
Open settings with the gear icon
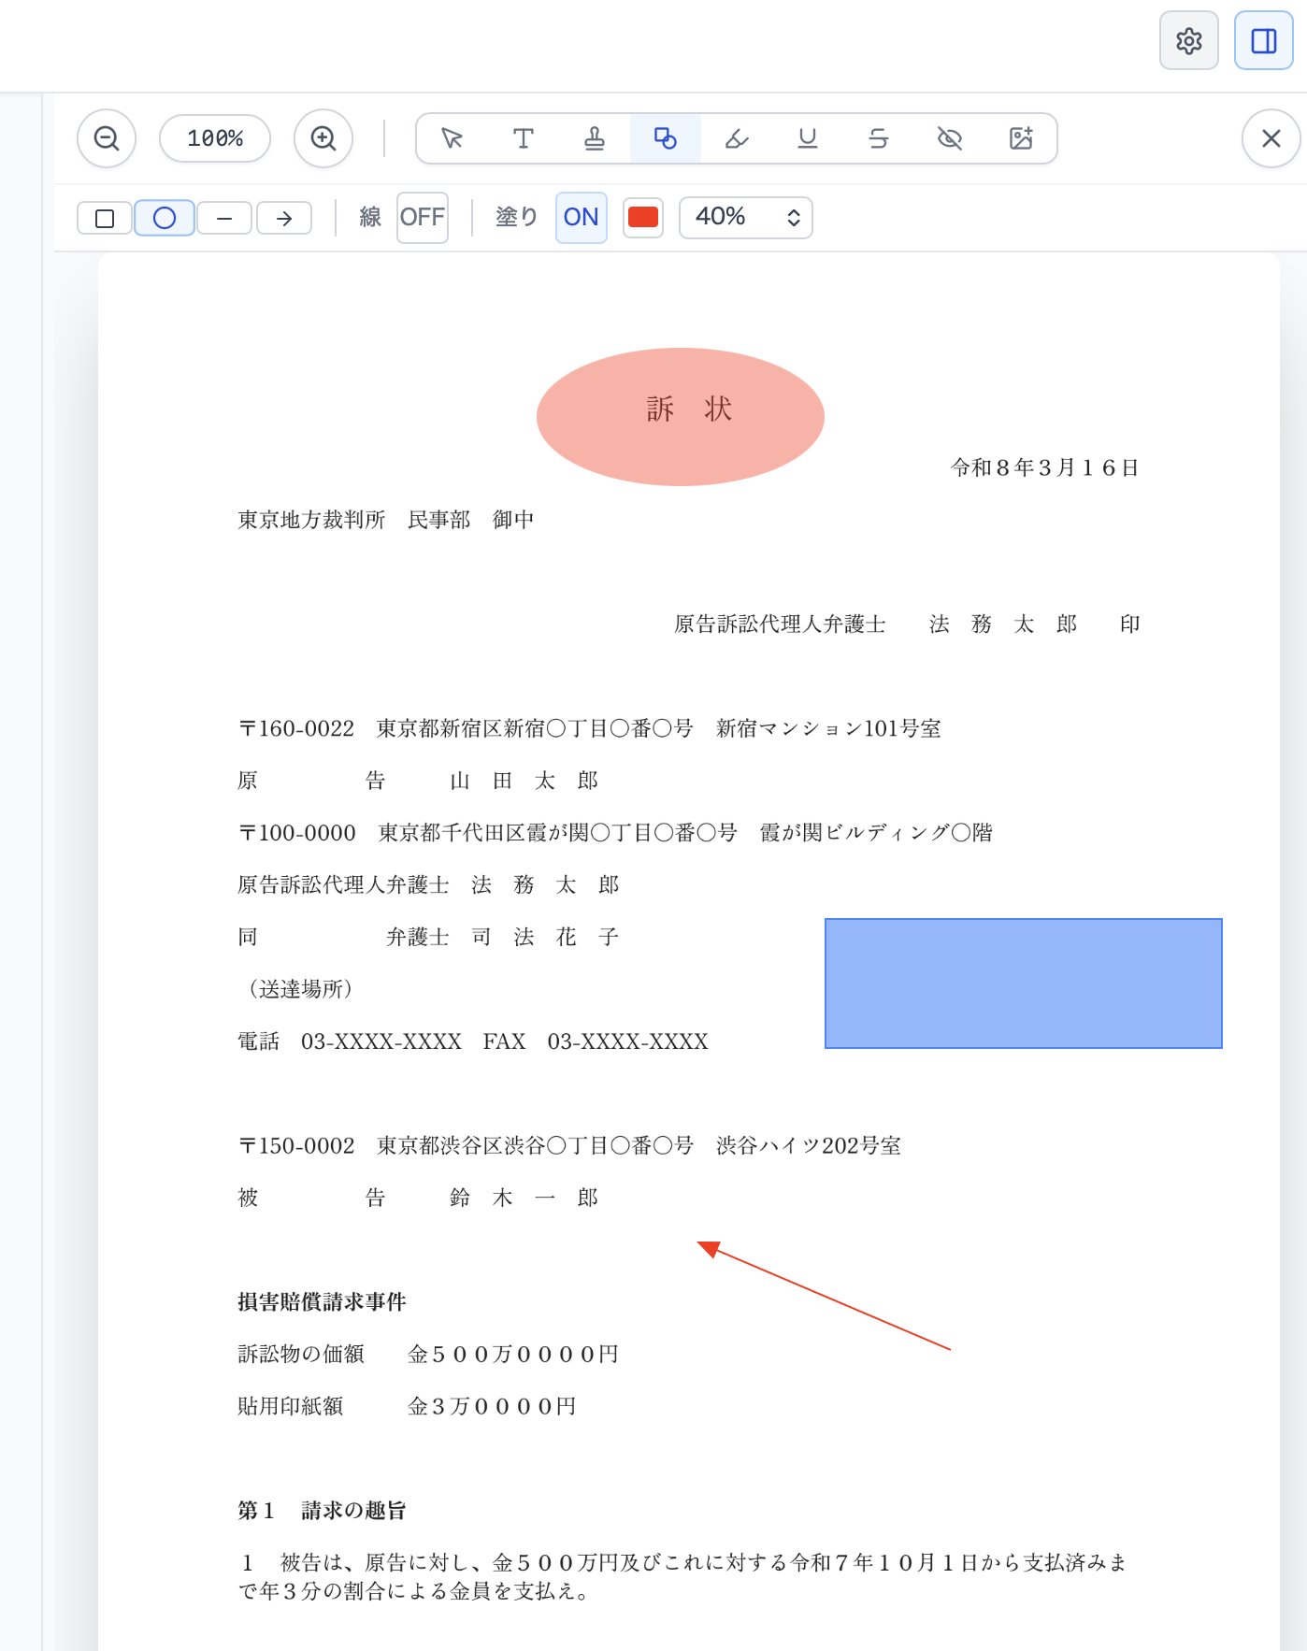pyautogui.click(x=1188, y=41)
